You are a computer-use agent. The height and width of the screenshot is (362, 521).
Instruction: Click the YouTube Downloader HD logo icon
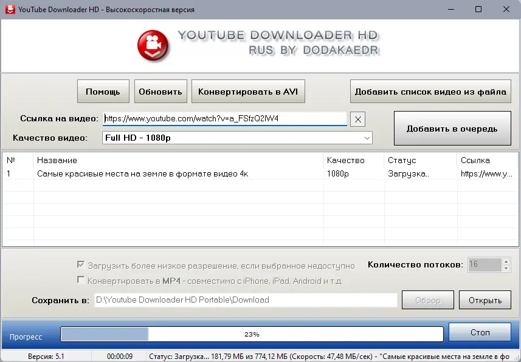[154, 45]
